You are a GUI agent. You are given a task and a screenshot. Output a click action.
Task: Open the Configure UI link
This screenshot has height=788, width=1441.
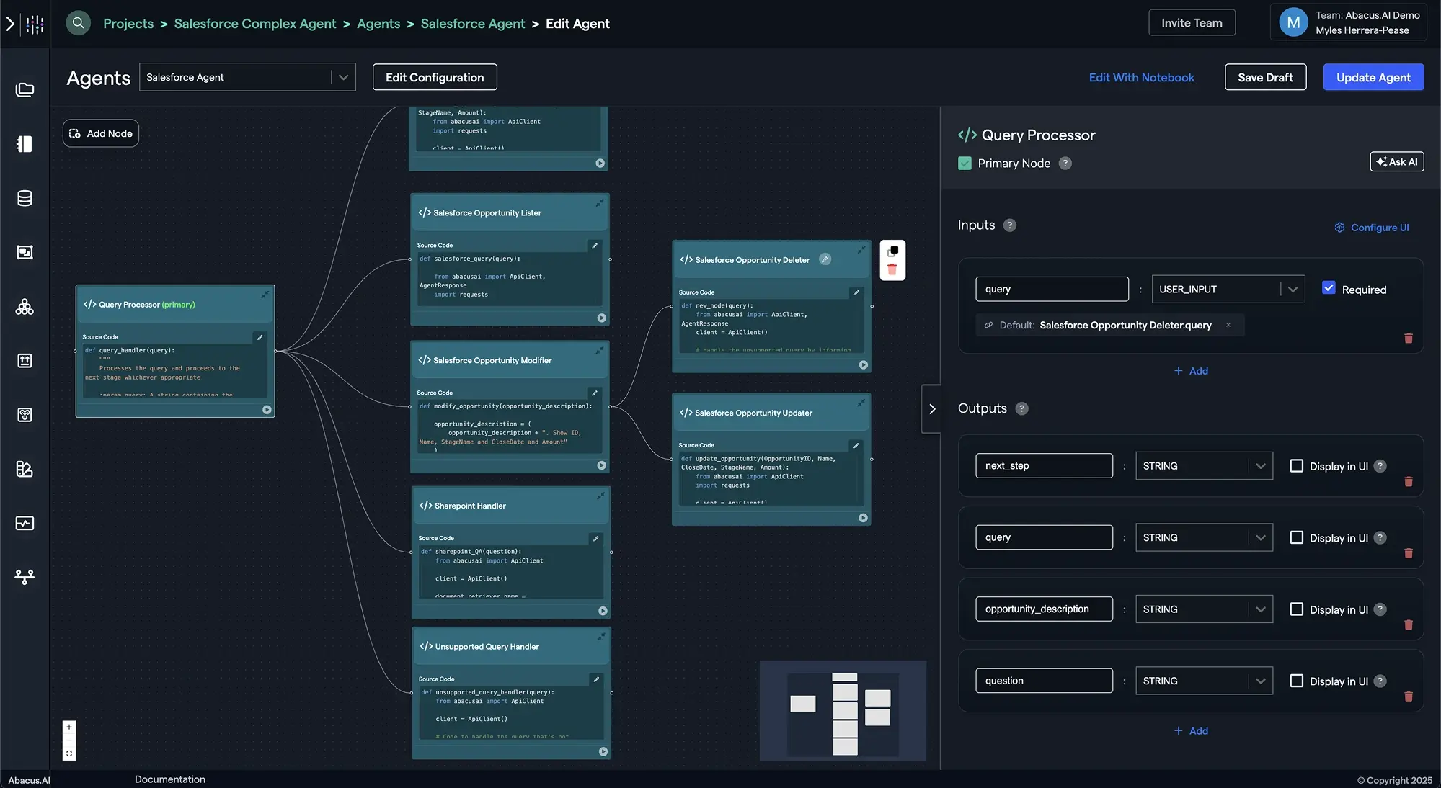tap(1372, 228)
